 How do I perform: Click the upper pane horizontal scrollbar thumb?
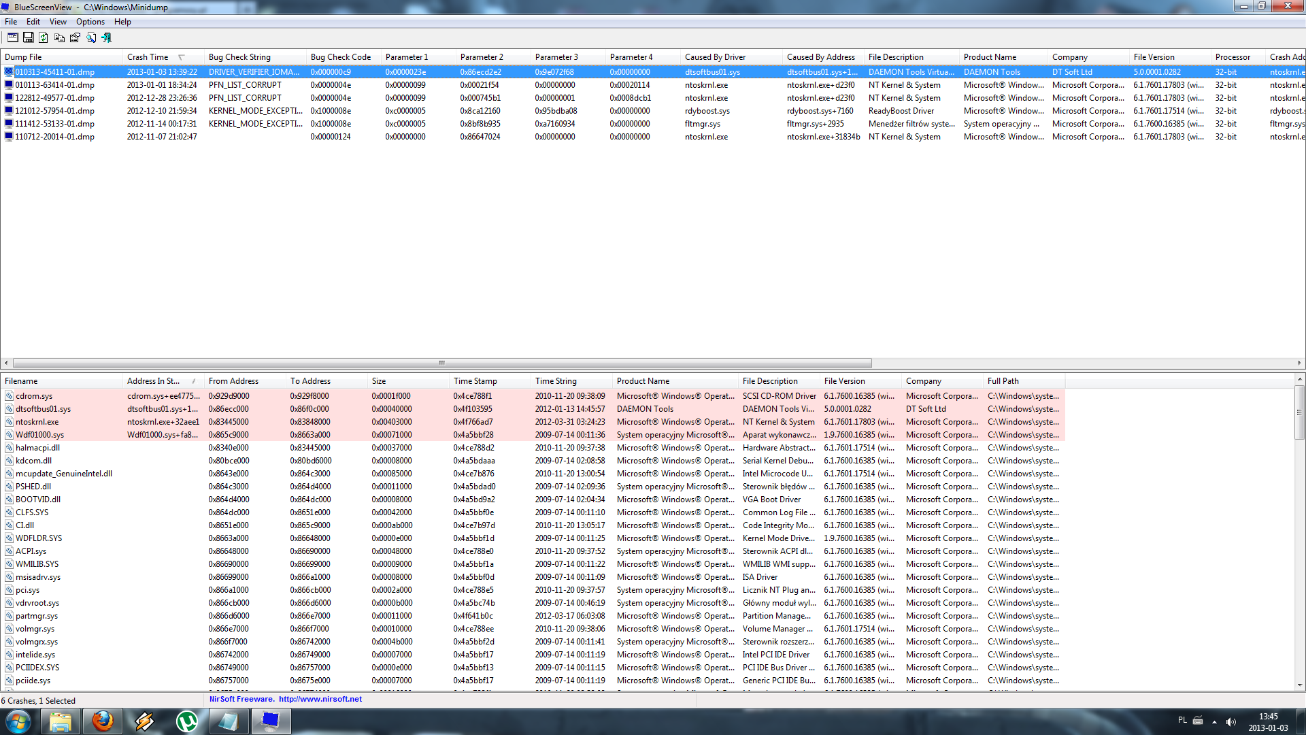442,363
